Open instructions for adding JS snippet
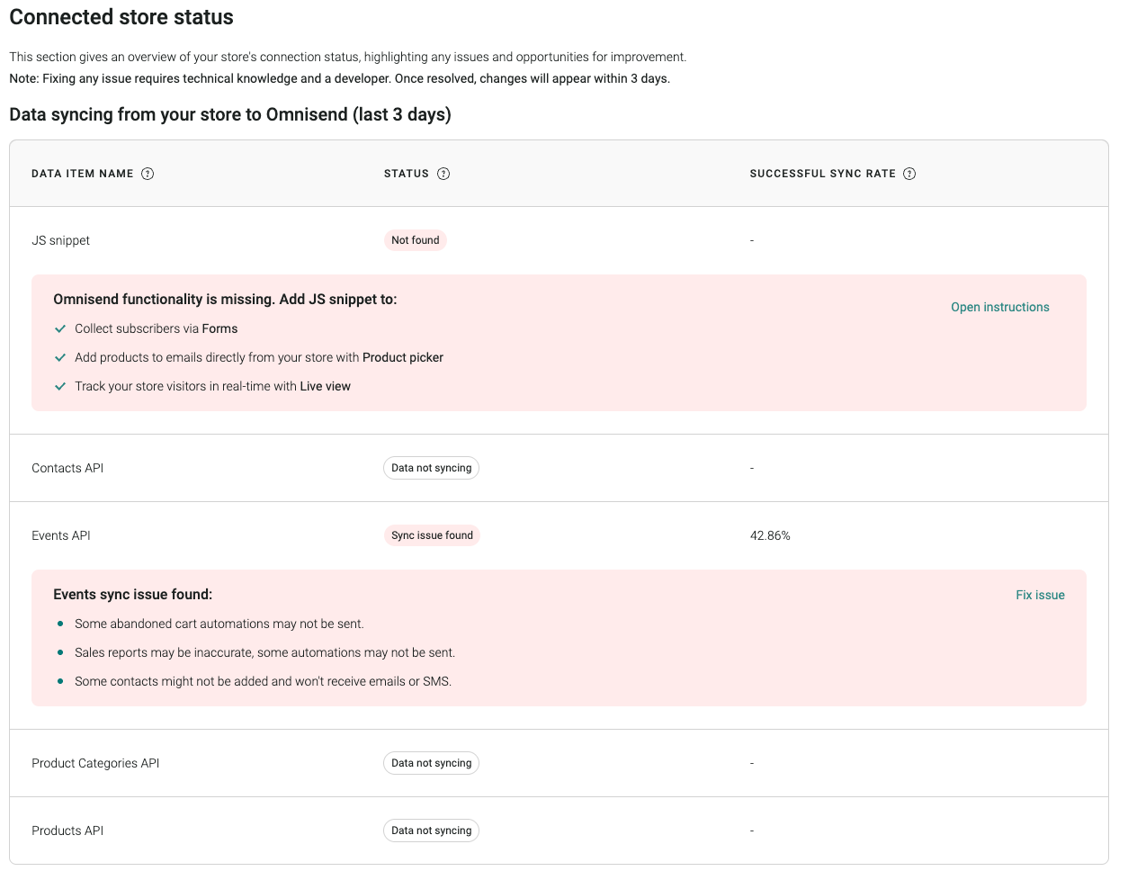The height and width of the screenshot is (871, 1128). 1000,307
